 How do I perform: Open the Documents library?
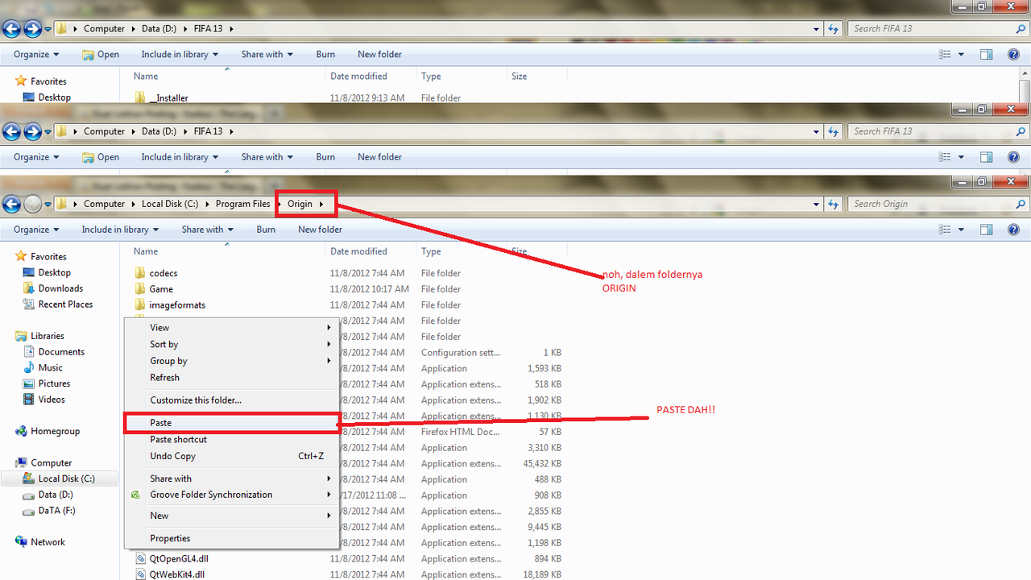(61, 352)
